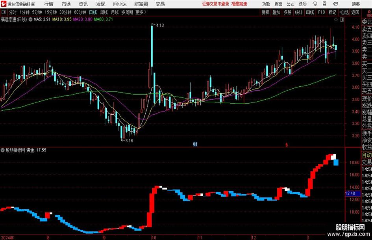Select the 1分钟 period
Screen dimensions: 372x240
(x=24, y=12)
